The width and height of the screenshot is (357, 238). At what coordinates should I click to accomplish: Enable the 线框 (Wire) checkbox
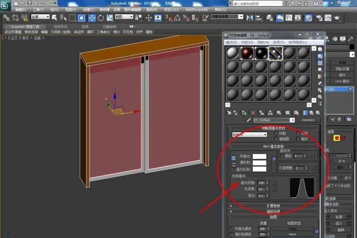coord(276,133)
